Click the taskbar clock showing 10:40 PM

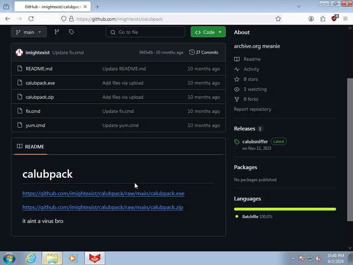335,258
